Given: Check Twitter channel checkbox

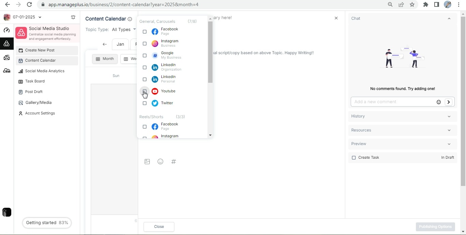Looking at the screenshot, I should [x=145, y=103].
